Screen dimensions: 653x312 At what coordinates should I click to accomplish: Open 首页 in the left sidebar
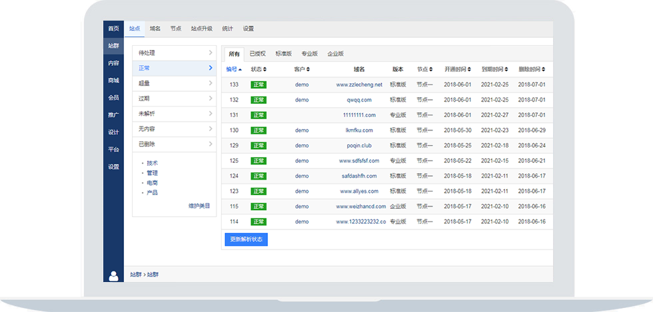113,29
